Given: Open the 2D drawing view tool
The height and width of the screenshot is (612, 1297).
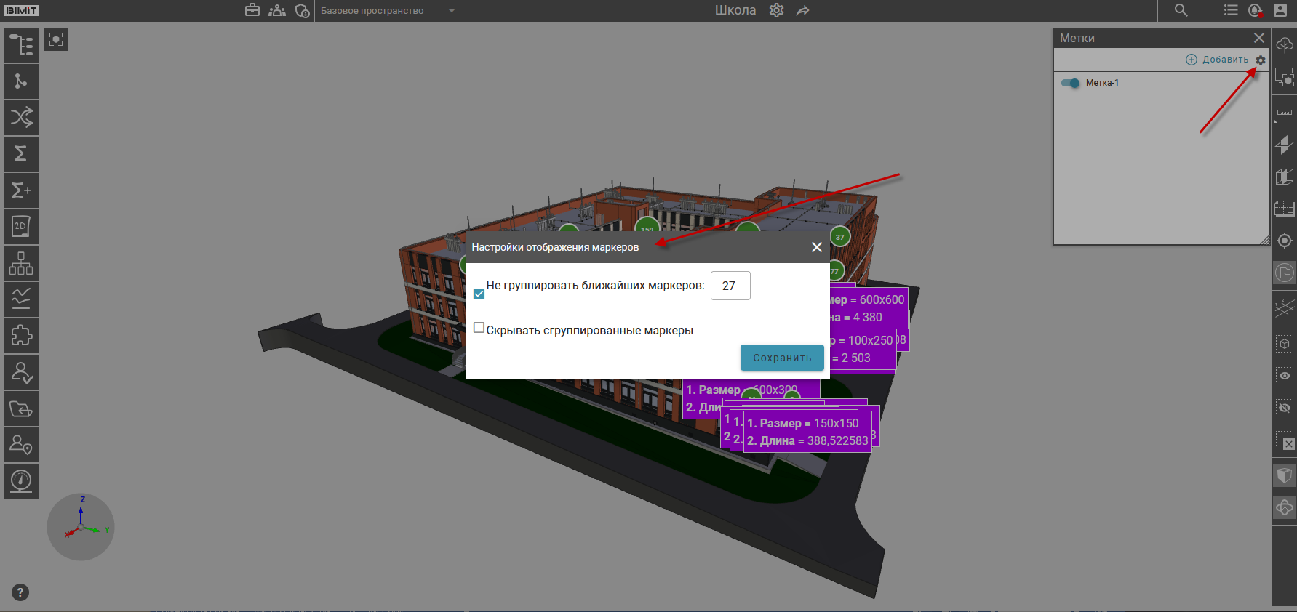Looking at the screenshot, I should [21, 227].
